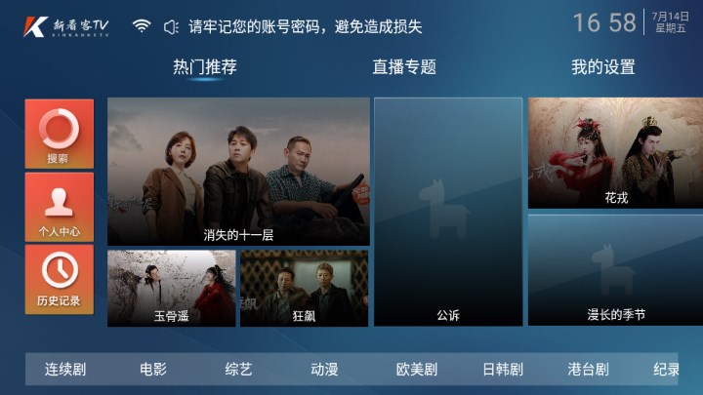
Task: Open 消失的十一层 poster
Action: pyautogui.click(x=238, y=172)
